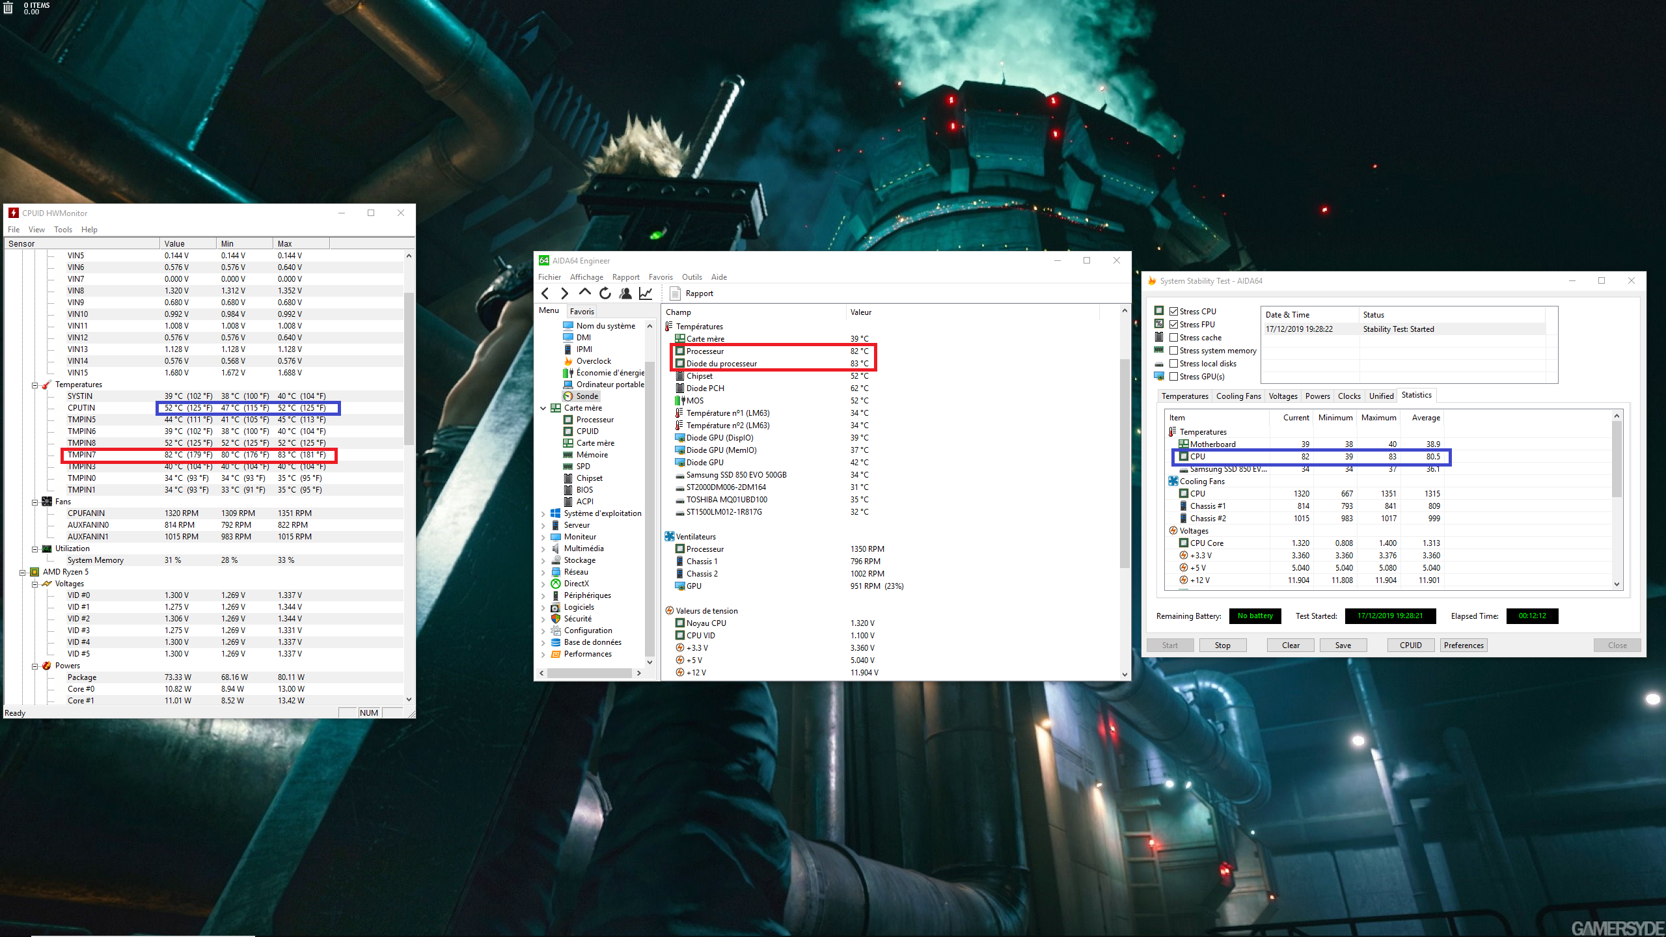
Task: Click the HWMonitor title bar icon
Action: [x=14, y=213]
